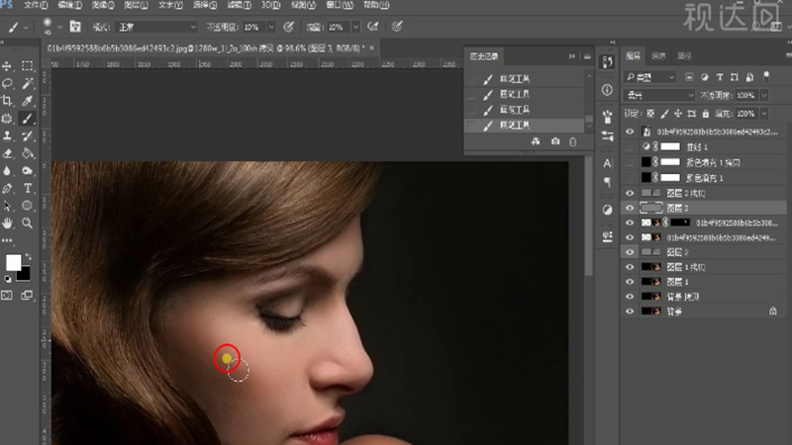Viewport: 792px width, 445px height.
Task: Open the layer blend mode 柔光 dropdown
Action: (659, 95)
